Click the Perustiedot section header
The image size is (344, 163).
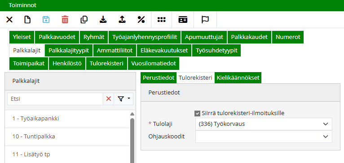[x=240, y=93]
